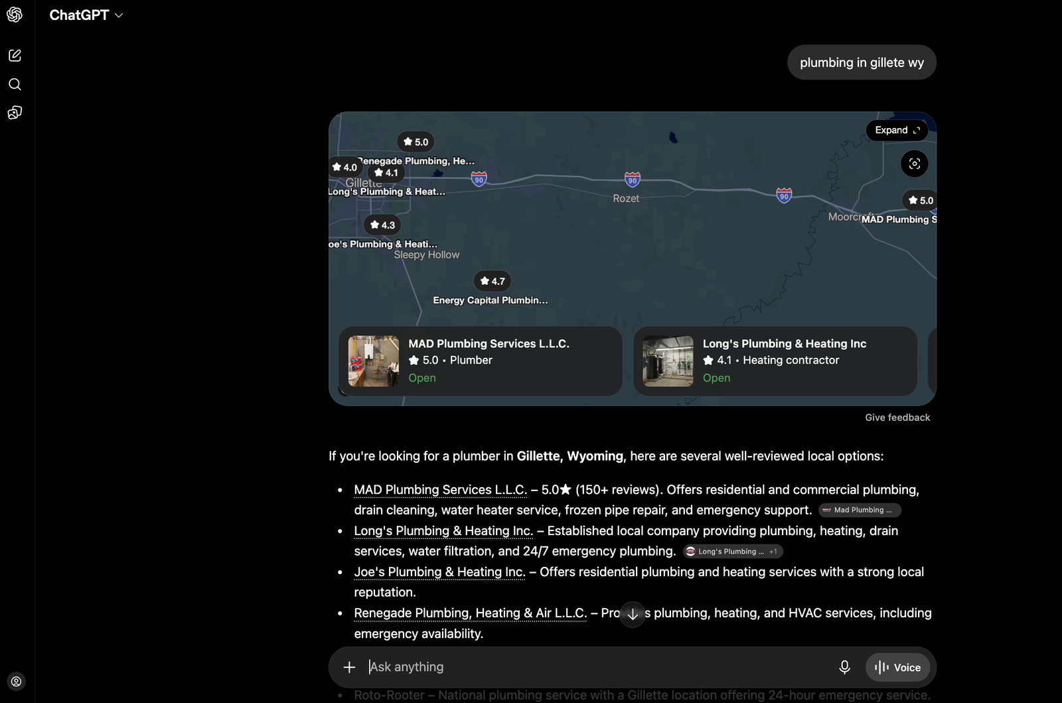This screenshot has height=703, width=1062.
Task: Click Give feedback link
Action: tap(897, 418)
